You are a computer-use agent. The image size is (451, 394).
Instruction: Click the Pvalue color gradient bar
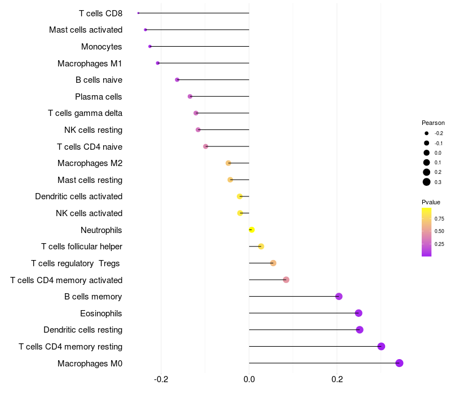point(427,232)
